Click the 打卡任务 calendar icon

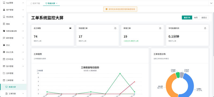(4, 59)
